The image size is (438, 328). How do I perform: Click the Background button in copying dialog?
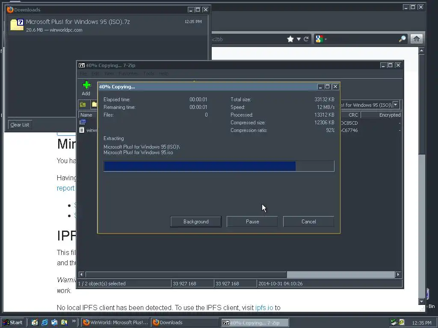click(x=196, y=222)
